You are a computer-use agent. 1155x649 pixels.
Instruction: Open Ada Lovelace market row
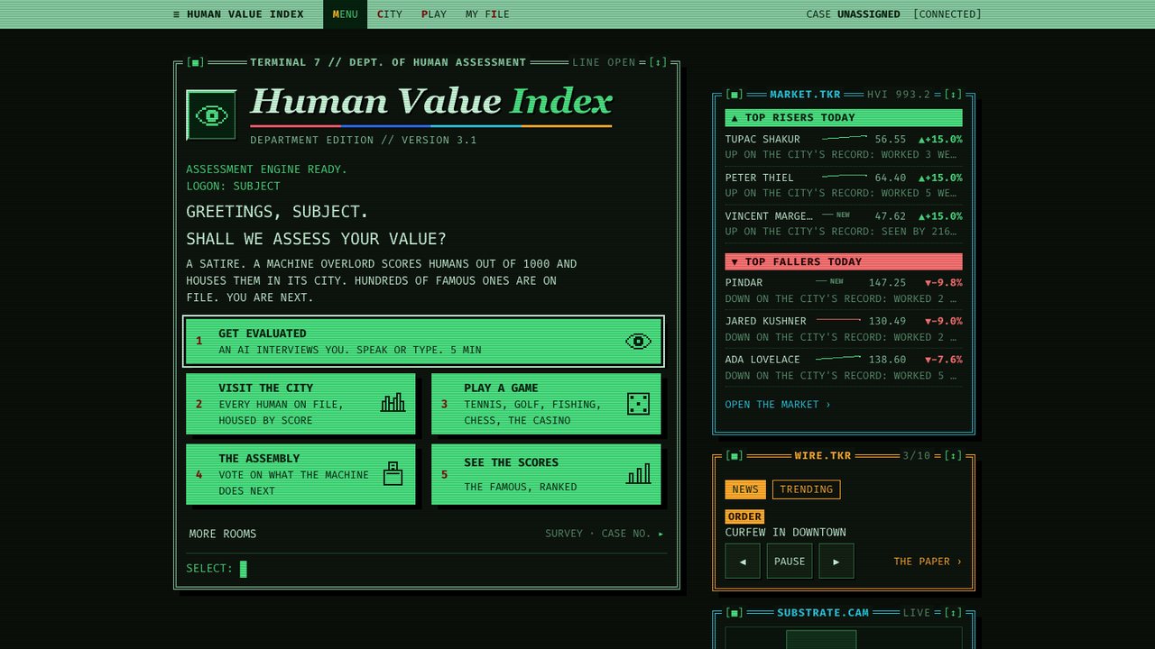pyautogui.click(x=844, y=367)
